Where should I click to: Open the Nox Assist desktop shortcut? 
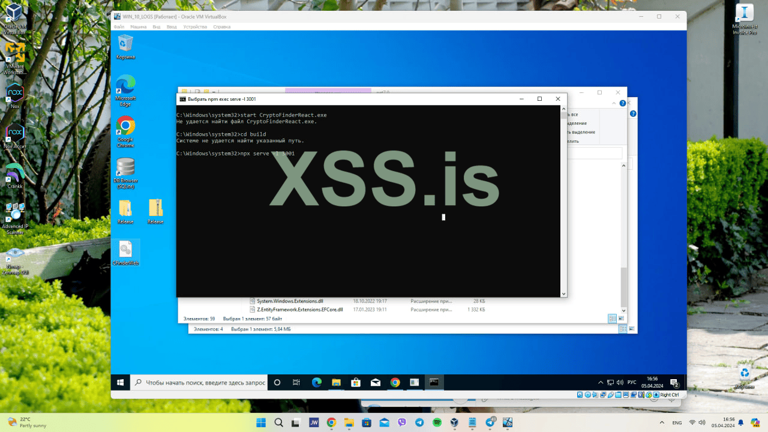pos(15,136)
